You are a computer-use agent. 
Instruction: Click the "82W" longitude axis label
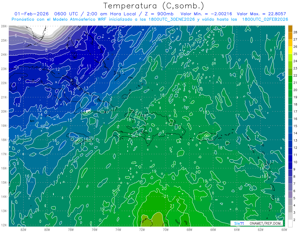pos(23,229)
